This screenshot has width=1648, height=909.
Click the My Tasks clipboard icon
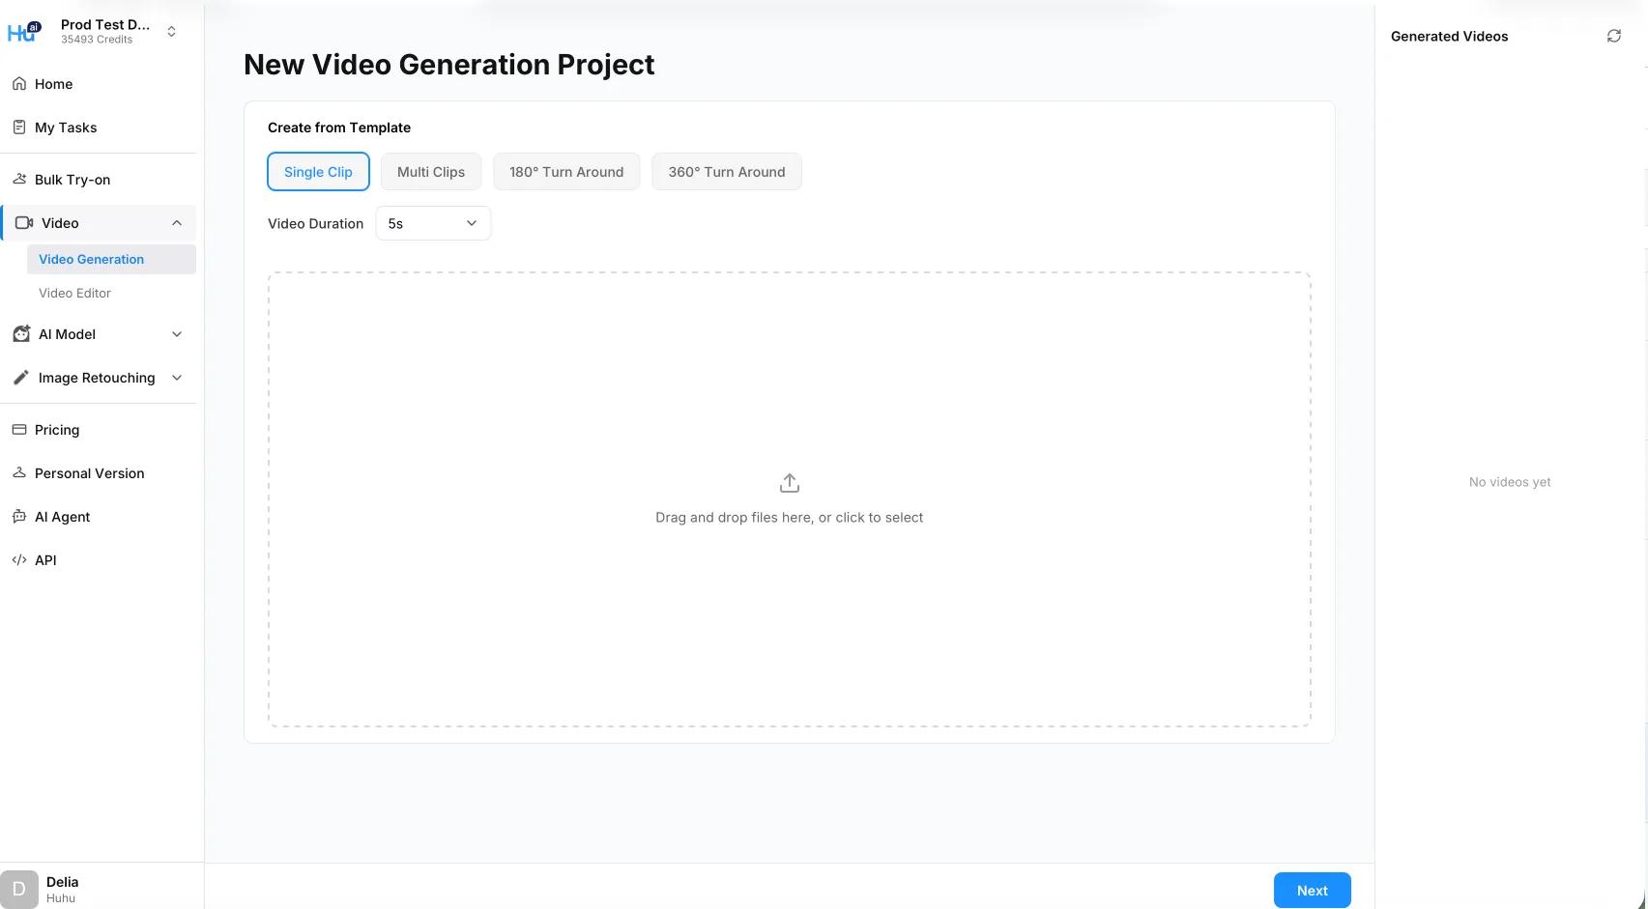pyautogui.click(x=19, y=128)
